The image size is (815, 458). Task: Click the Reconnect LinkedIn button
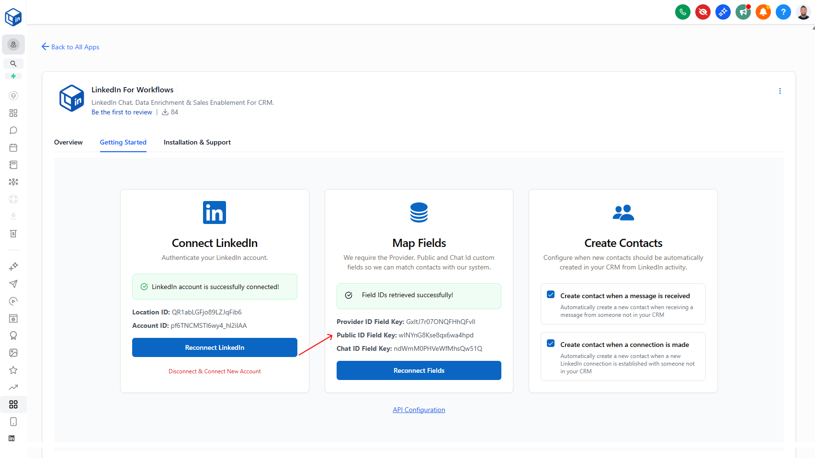point(214,347)
